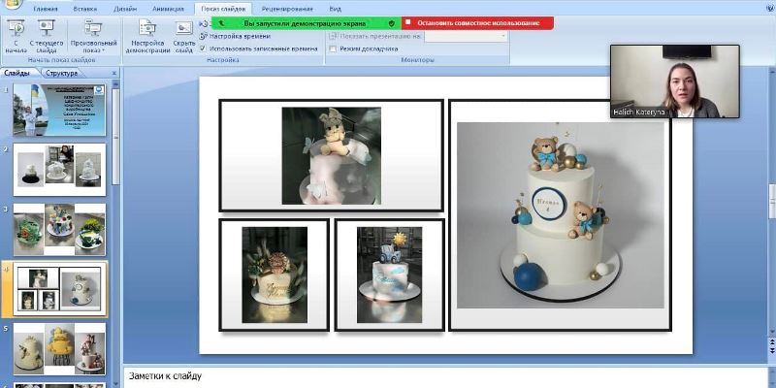Select slide 3 thumbnail
This screenshot has height=388, width=776.
59,230
